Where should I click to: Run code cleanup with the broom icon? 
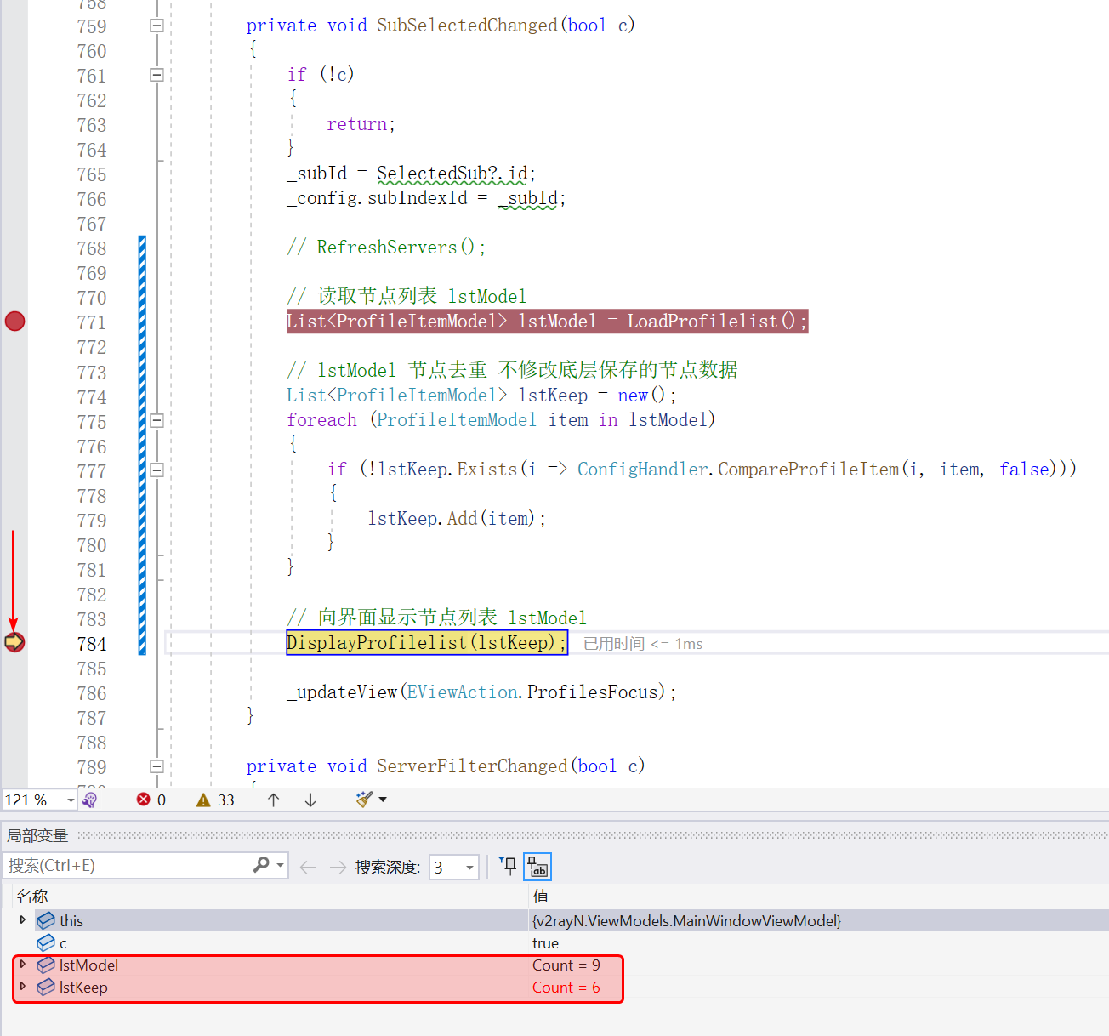tap(364, 800)
